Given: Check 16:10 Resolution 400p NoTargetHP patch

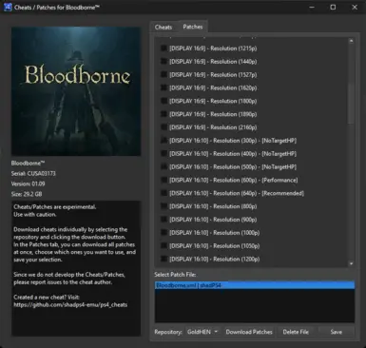Looking at the screenshot, I should 164,153.
